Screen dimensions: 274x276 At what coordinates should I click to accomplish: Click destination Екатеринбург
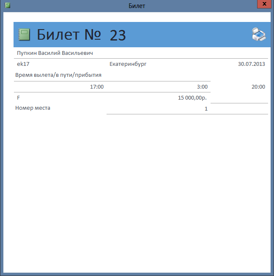[x=128, y=64]
